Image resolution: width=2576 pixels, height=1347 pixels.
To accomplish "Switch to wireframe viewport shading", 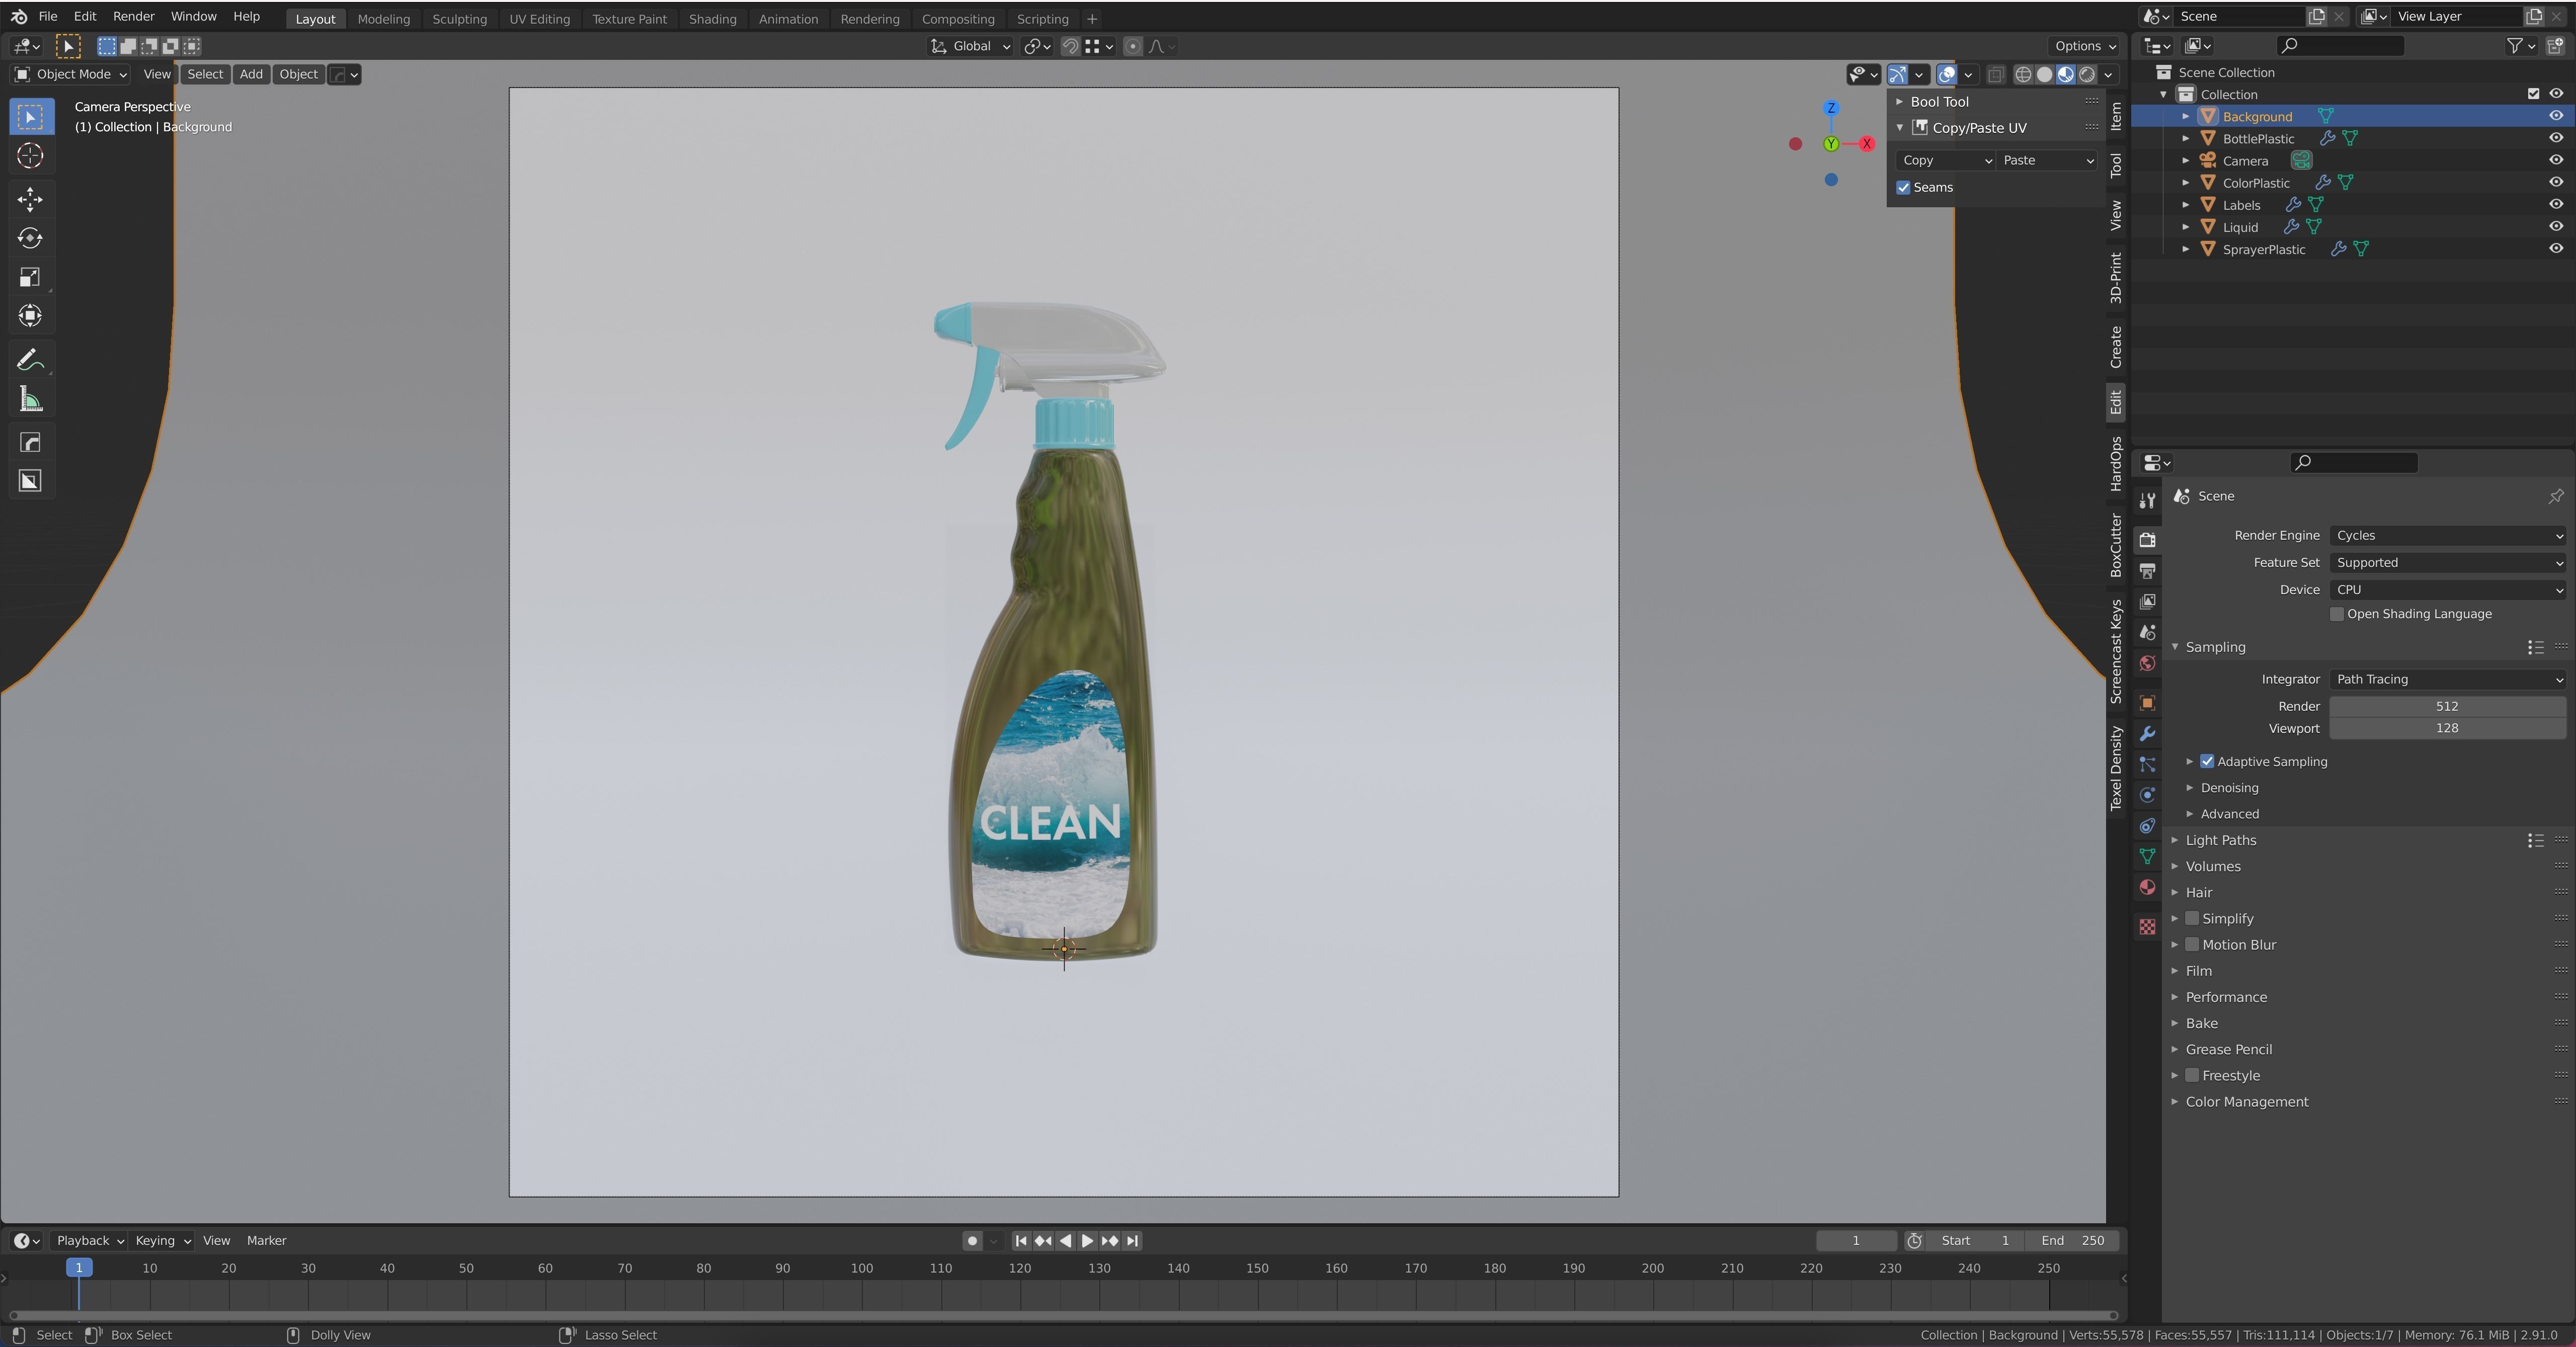I will tap(2023, 75).
